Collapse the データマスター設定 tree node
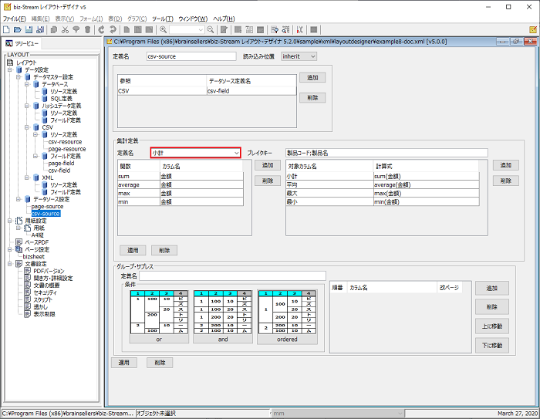Screen dimensions: 540x419 [19, 77]
